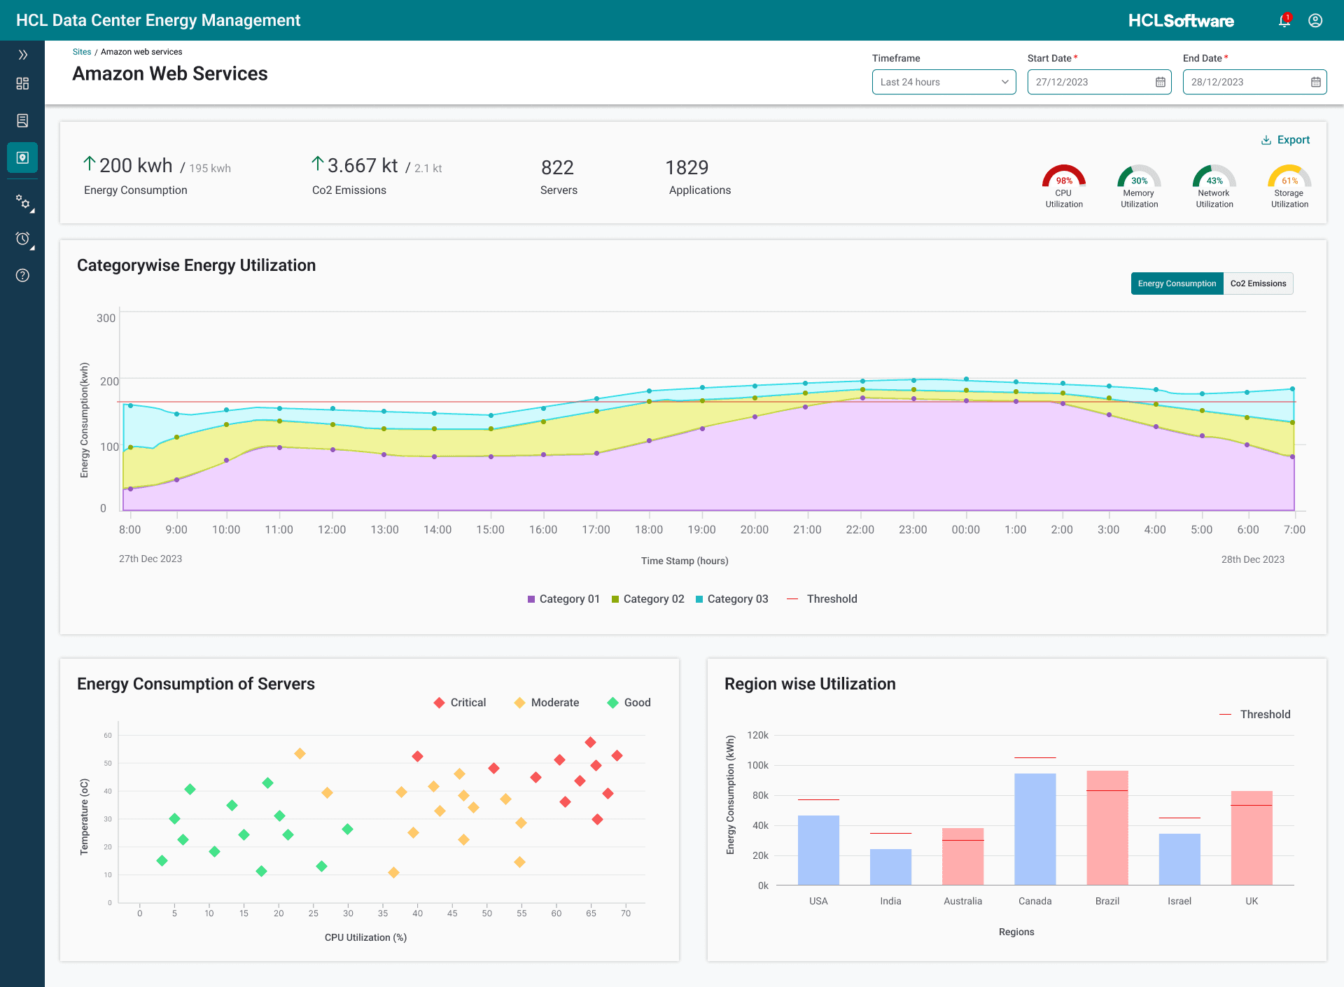
Task: Click Region wise Utilization heading
Action: pos(810,684)
